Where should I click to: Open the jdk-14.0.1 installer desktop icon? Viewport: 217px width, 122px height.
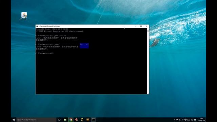coord(24,16)
